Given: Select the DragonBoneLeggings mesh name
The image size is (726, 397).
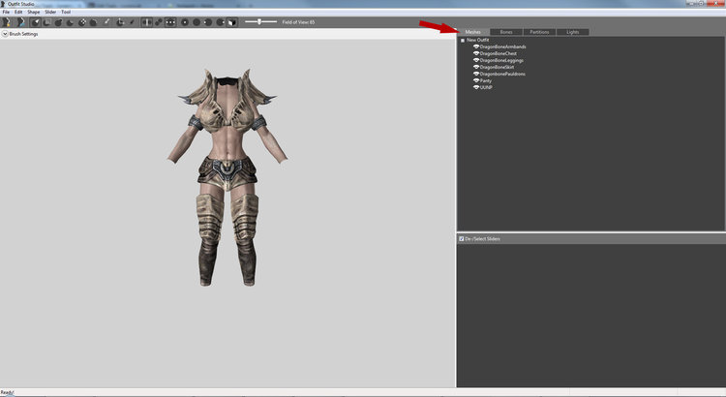Looking at the screenshot, I should (x=501, y=60).
